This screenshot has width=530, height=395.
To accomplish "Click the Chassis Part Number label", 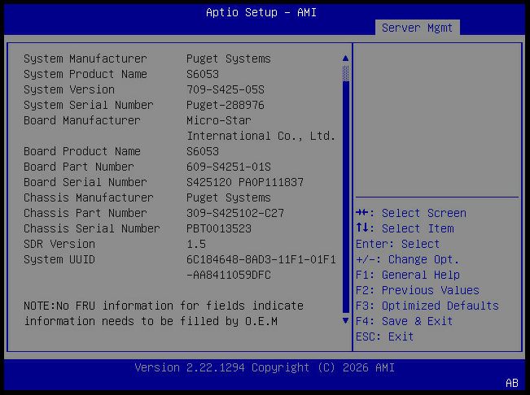I will click(85, 213).
